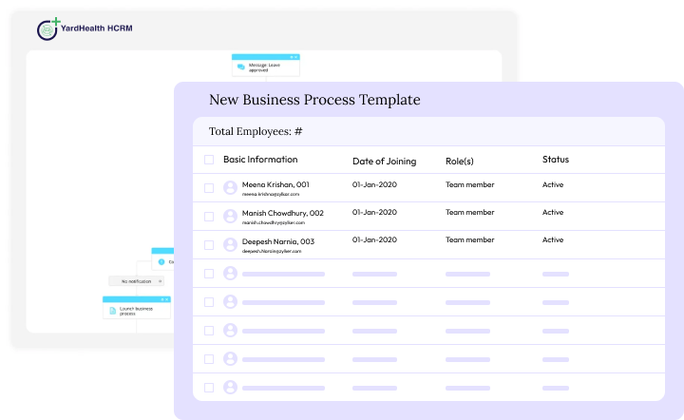Image resolution: width=684 pixels, height=420 pixels.
Task: Toggle the select-all checkbox beside Basic Information
Action: point(209,160)
